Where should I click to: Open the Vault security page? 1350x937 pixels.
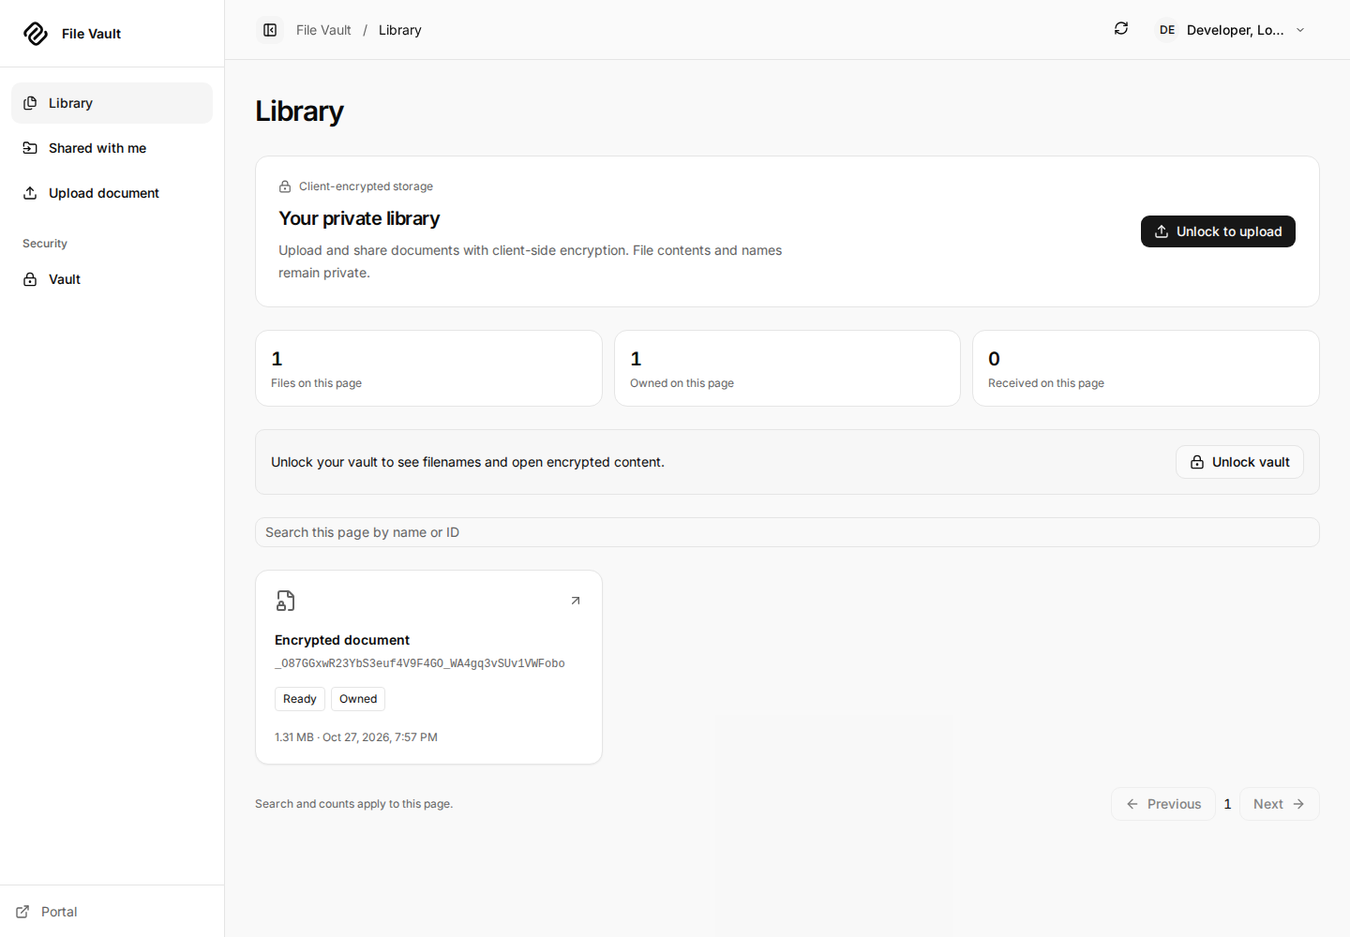click(x=112, y=279)
